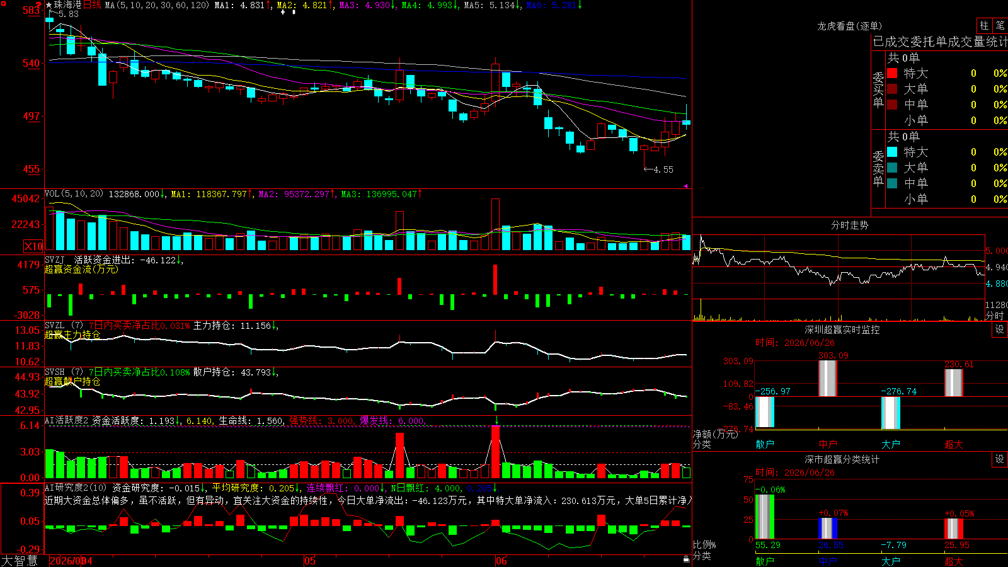The height and width of the screenshot is (567, 1008).
Task: Click the tallest red volume bar in June
Action: 496,224
